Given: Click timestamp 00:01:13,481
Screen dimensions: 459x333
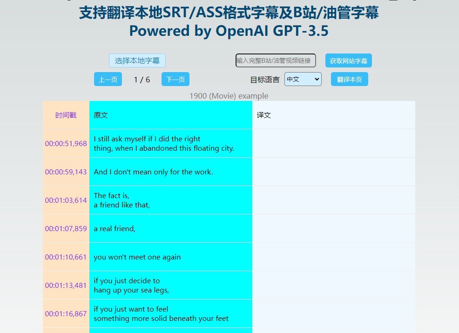Looking at the screenshot, I should pos(66,286).
